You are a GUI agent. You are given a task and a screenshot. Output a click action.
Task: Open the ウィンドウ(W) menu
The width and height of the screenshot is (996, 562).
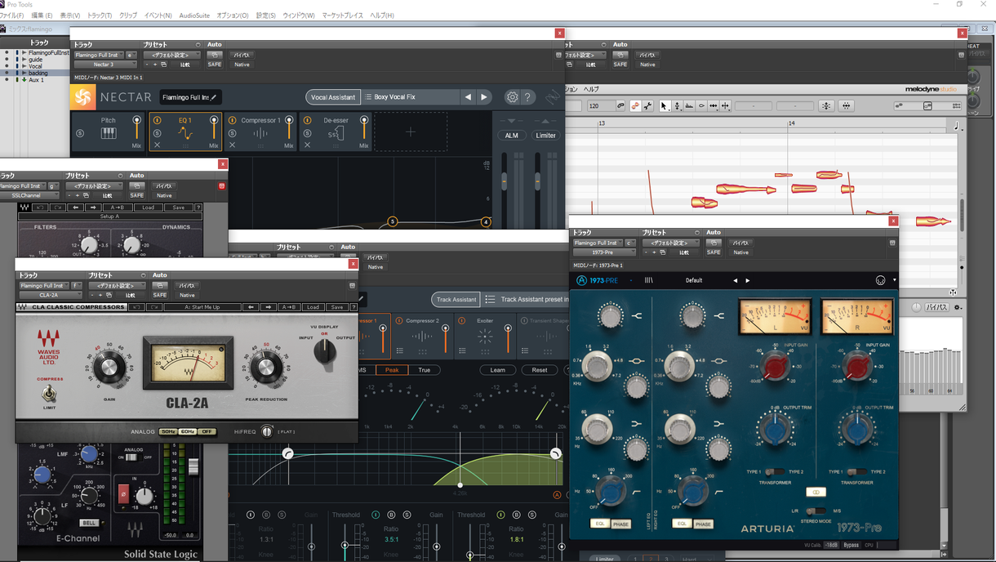pos(299,16)
